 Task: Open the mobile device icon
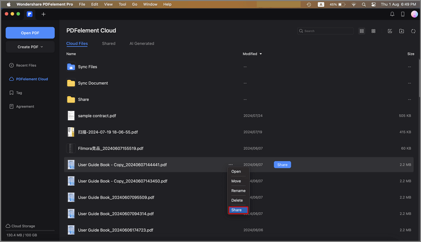tap(403, 14)
